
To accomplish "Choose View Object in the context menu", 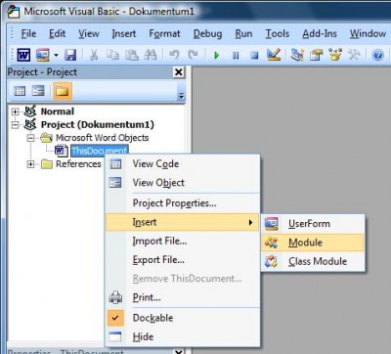I will (183, 183).
